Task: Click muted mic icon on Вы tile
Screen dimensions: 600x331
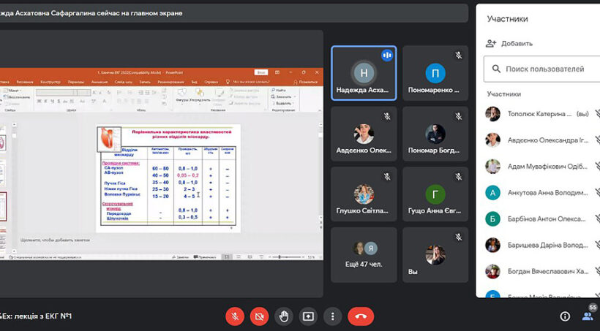Action: pyautogui.click(x=459, y=237)
